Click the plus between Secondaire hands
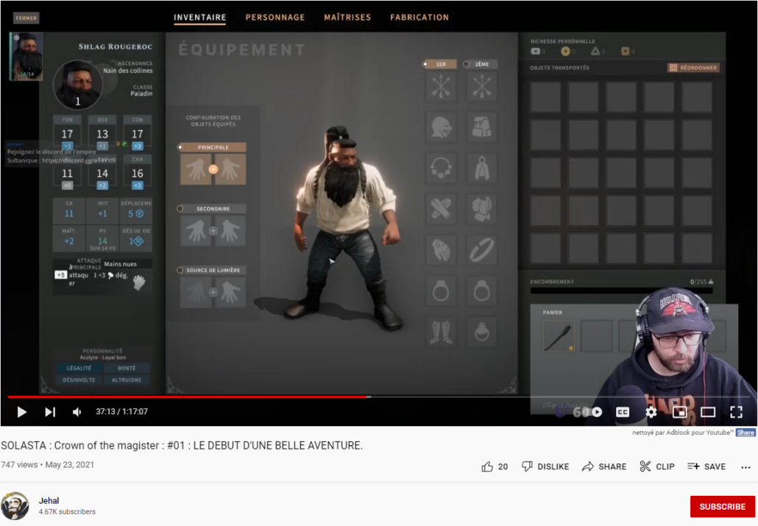 [x=213, y=231]
